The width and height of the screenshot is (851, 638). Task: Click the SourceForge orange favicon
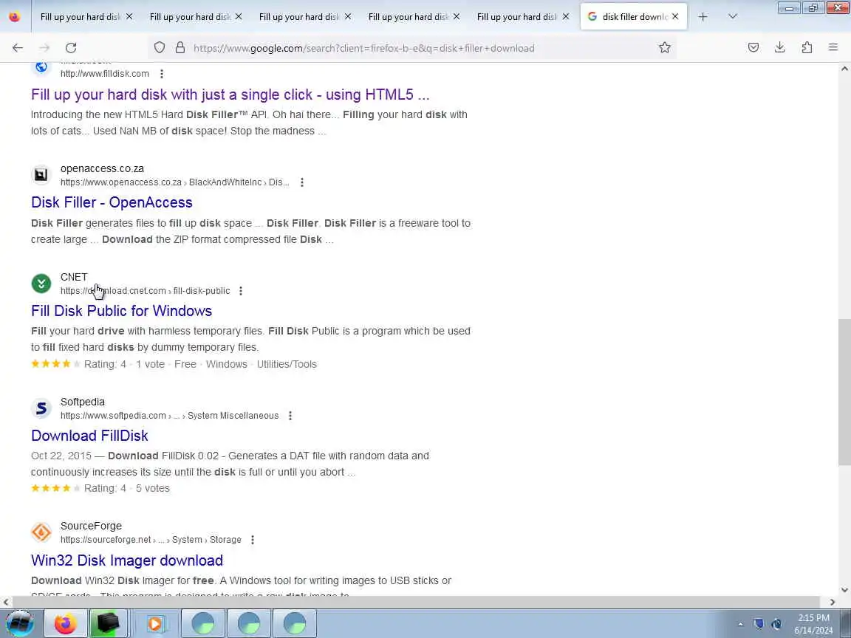point(41,532)
